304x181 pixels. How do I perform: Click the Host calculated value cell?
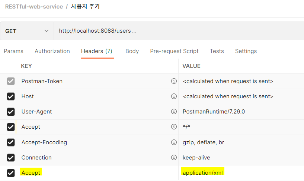[x=241, y=96]
